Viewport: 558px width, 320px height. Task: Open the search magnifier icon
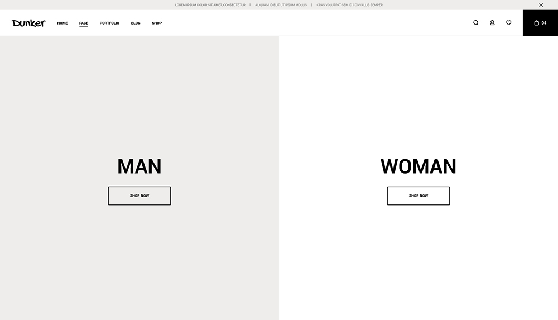[x=476, y=23]
